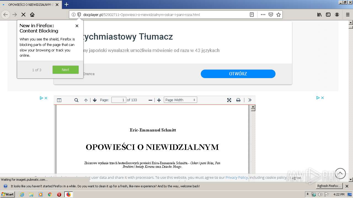Open the Page Width zoom dropdown

pos(180,100)
